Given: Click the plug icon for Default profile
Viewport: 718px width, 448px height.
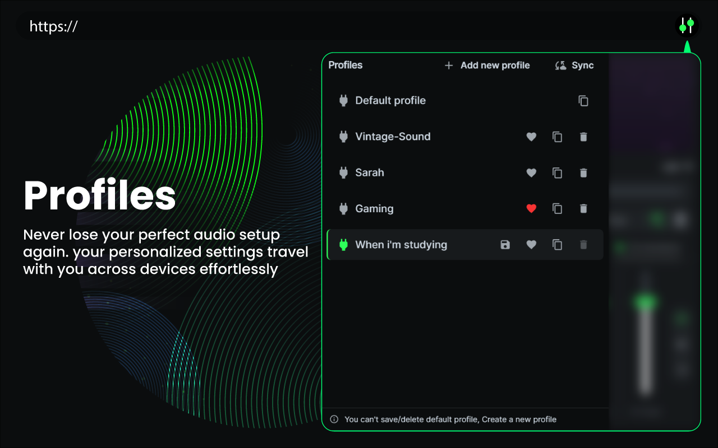Looking at the screenshot, I should [x=344, y=101].
